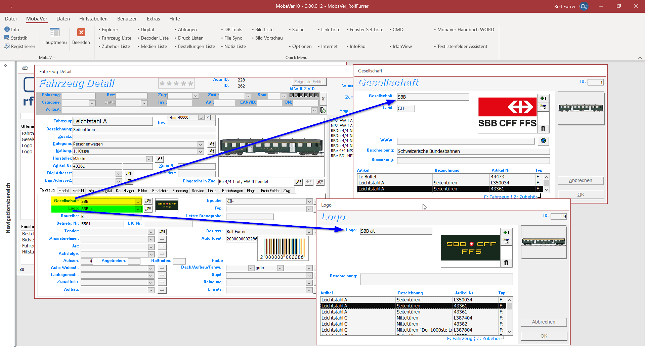The height and width of the screenshot is (347, 645).
Task: Click OK in Logo window
Action: tap(544, 336)
